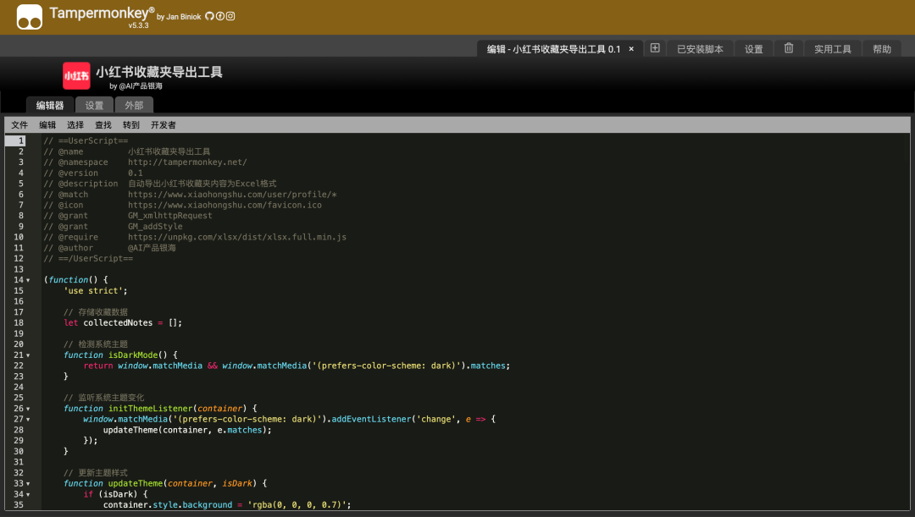The height and width of the screenshot is (517, 915).
Task: Close the 编辑 小红书收藏夹导出工具 tab
Action: coord(631,49)
